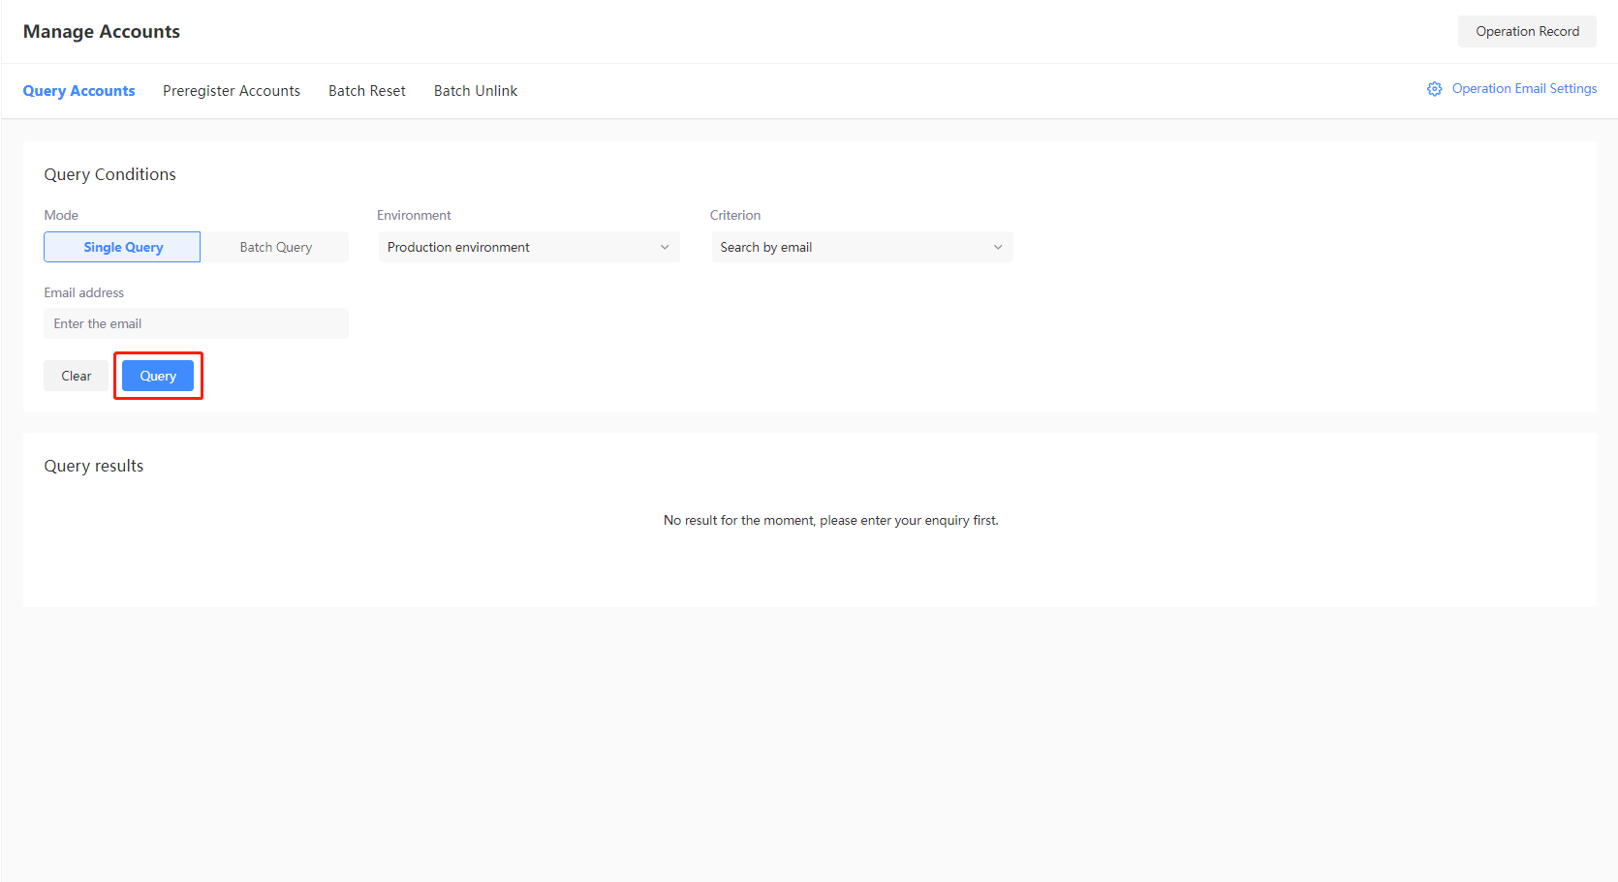Image resolution: width=1618 pixels, height=882 pixels.
Task: Switch to Batch Query mode
Action: pyautogui.click(x=275, y=247)
